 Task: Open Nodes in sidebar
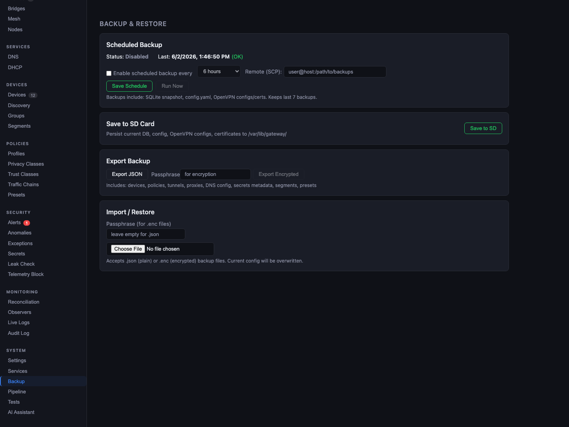coord(15,30)
